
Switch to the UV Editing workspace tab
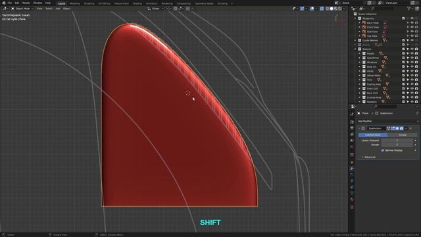(104, 3)
